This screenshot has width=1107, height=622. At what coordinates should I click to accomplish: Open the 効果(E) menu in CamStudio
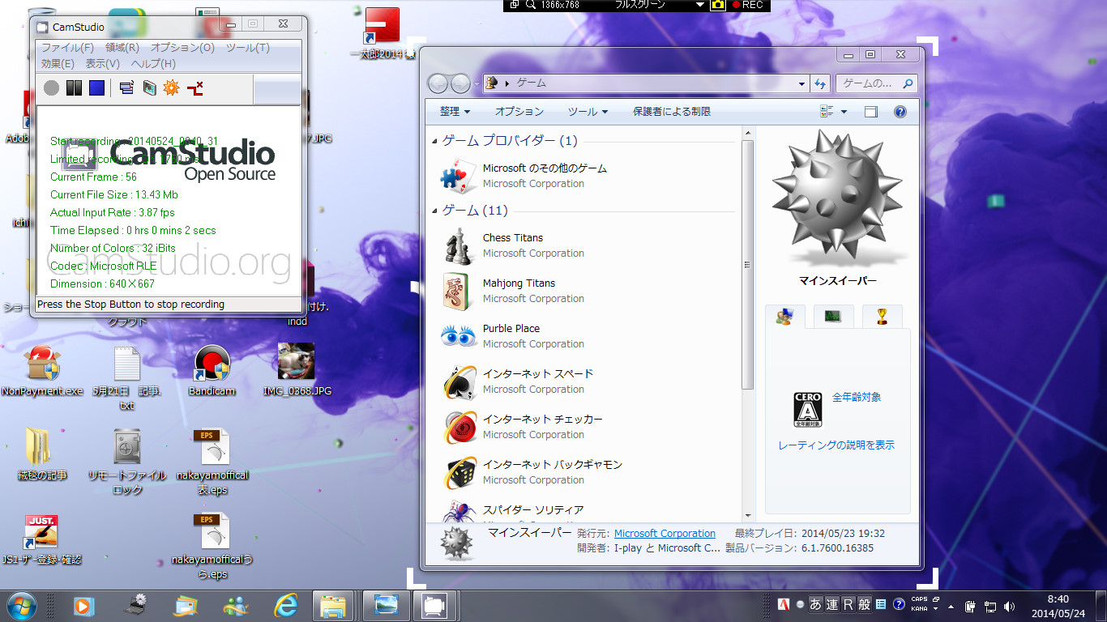coord(58,63)
